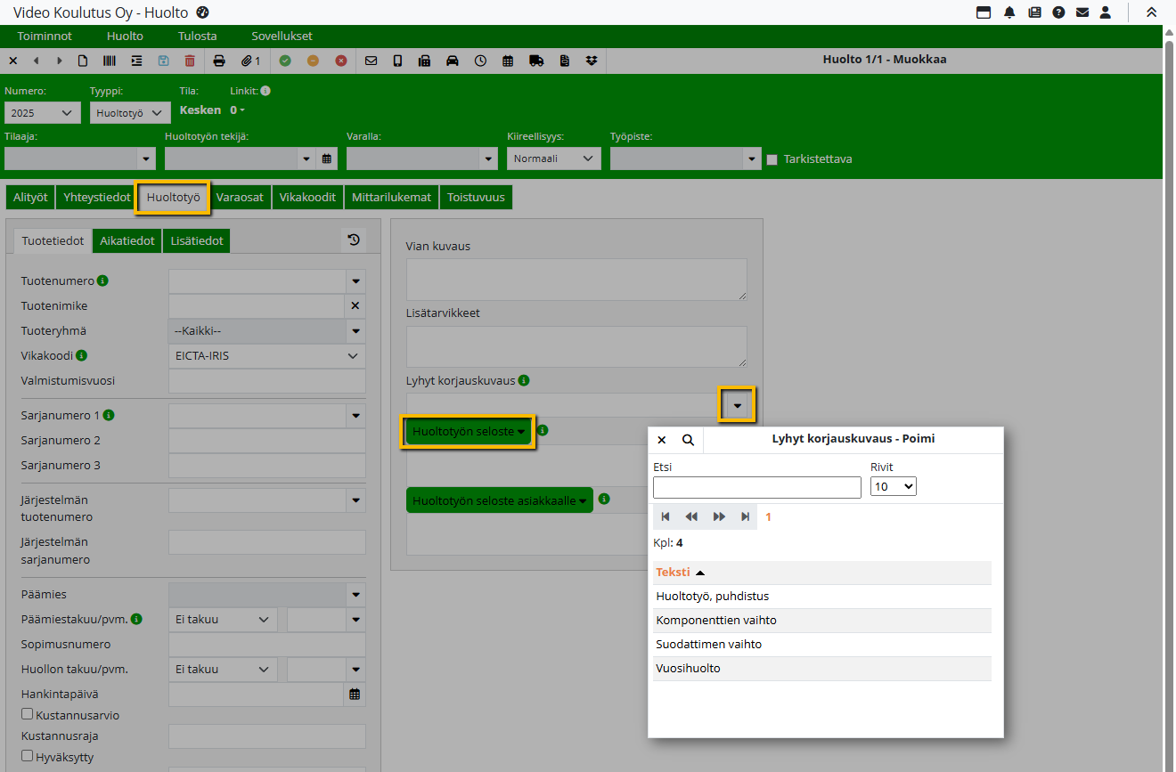Enable the Tarkistettava checkbox
Image resolution: width=1176 pixels, height=772 pixels.
pos(772,159)
